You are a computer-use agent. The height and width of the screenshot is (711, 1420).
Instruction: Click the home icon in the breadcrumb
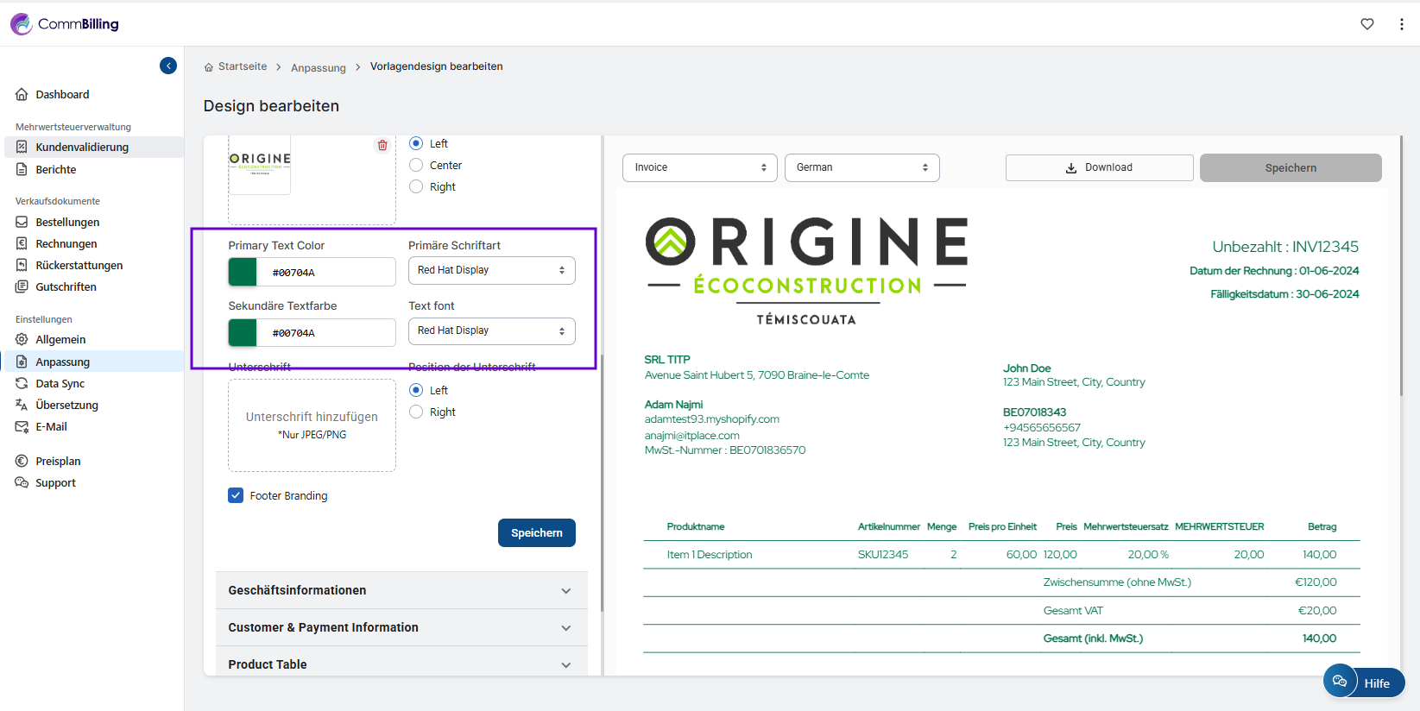coord(209,67)
